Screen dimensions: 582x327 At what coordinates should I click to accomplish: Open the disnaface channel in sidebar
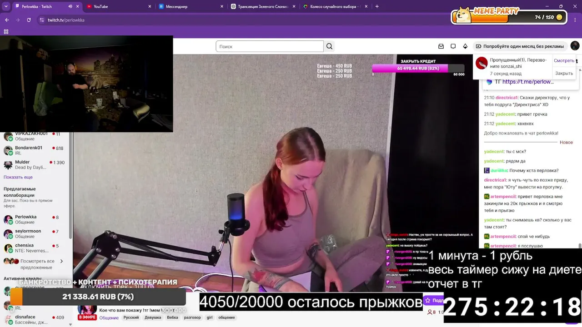34,320
